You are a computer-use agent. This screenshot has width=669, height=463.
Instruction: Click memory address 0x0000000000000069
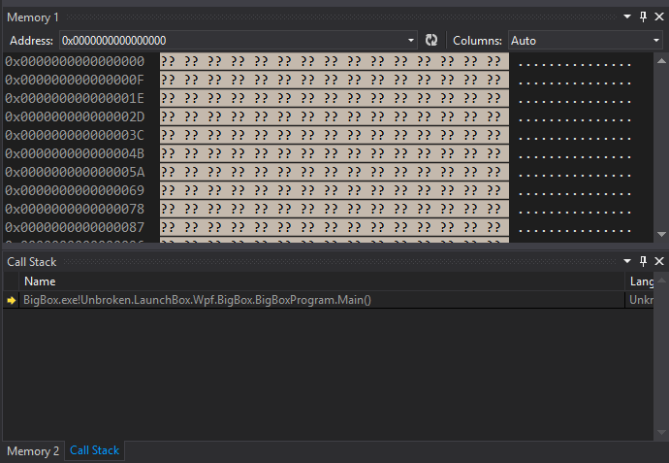pyautogui.click(x=75, y=190)
